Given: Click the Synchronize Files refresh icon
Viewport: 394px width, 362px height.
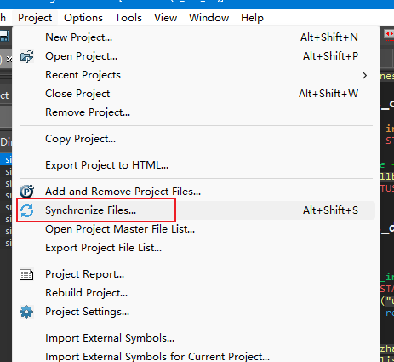Looking at the screenshot, I should pos(27,210).
